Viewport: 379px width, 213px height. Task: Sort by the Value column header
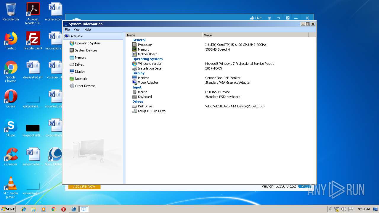pos(256,35)
